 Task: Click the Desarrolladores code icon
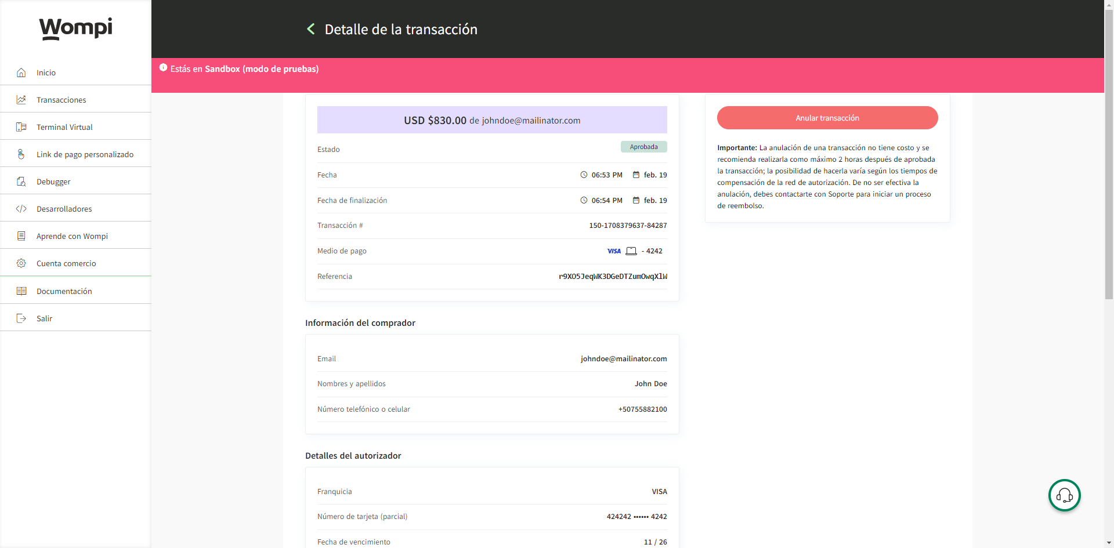point(21,209)
